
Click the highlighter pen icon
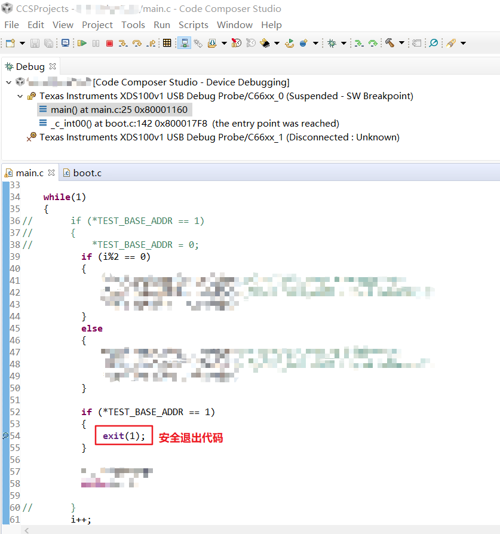coord(451,43)
